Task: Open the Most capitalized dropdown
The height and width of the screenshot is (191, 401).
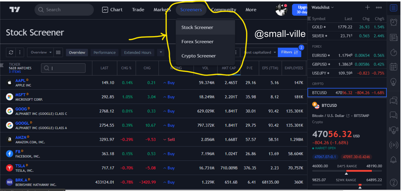Action: coord(259,53)
